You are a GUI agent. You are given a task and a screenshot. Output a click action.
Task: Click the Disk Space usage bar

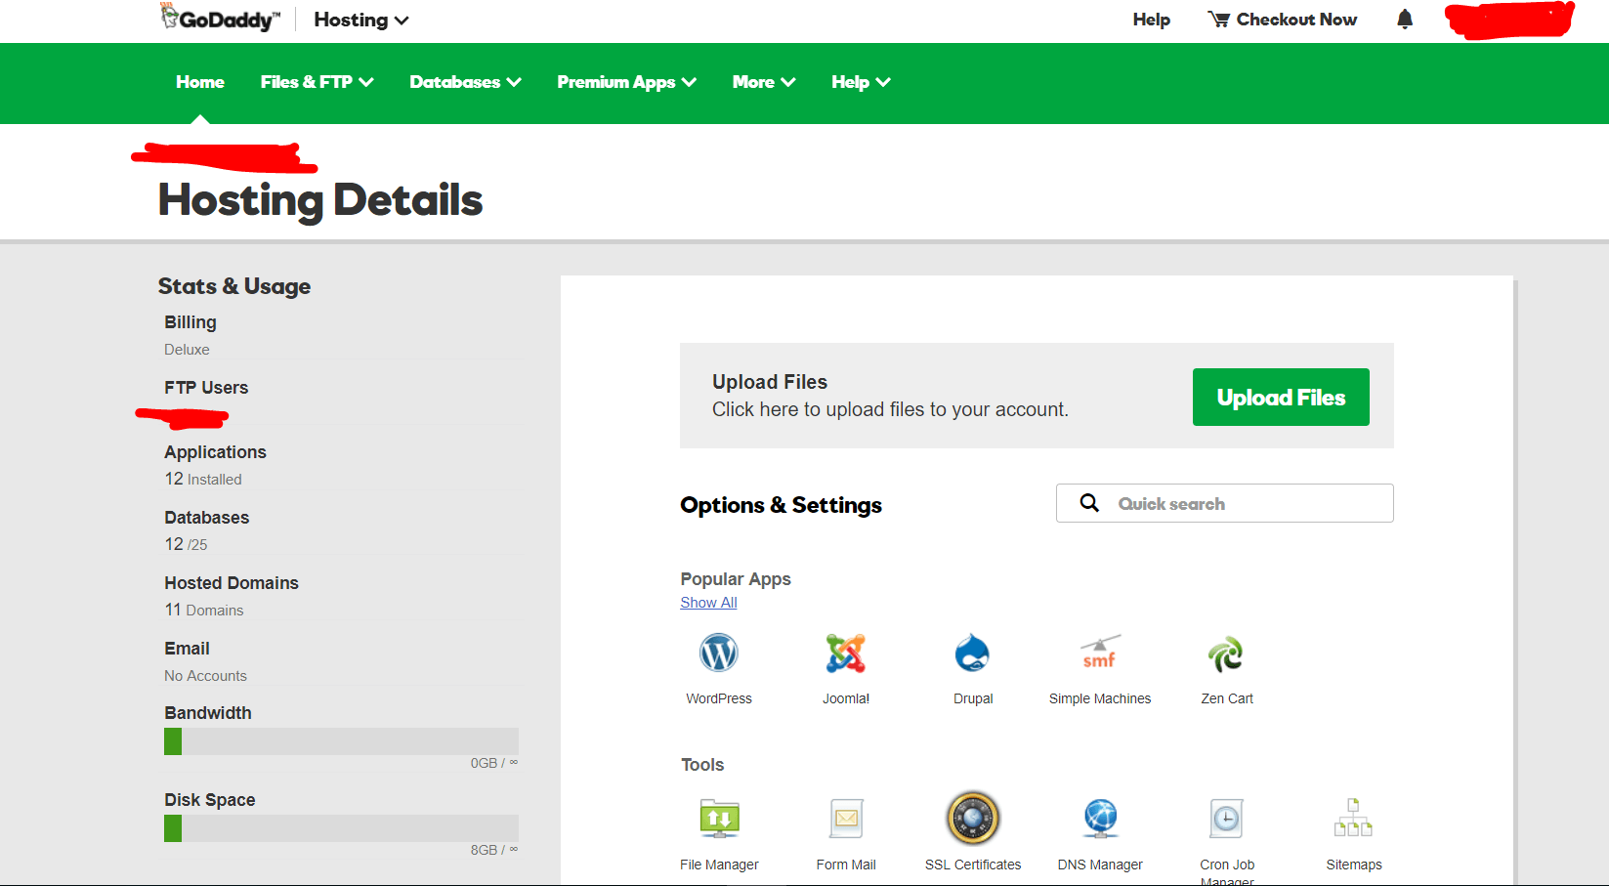pyautogui.click(x=341, y=828)
